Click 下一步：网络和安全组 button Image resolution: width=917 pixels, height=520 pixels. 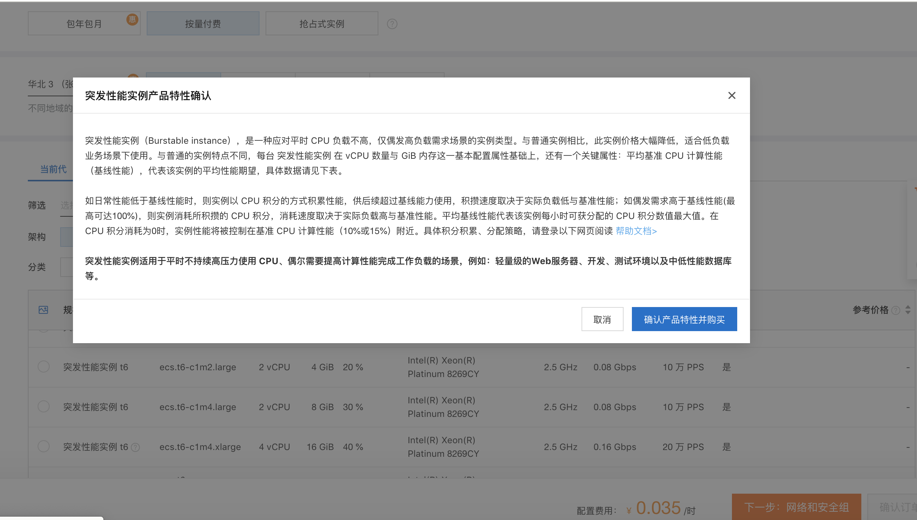(x=796, y=507)
